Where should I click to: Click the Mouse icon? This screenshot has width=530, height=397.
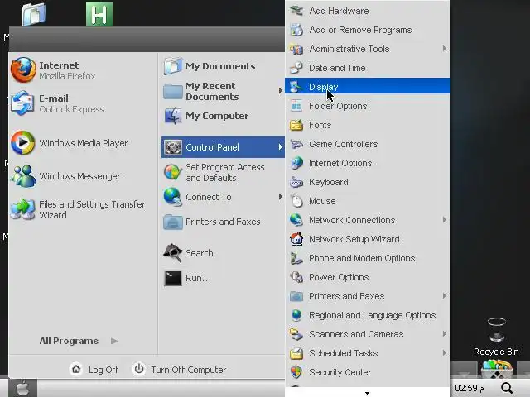click(296, 201)
